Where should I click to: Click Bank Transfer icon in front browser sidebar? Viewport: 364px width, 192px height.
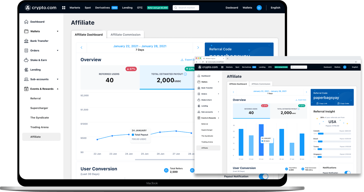[x=199, y=88]
